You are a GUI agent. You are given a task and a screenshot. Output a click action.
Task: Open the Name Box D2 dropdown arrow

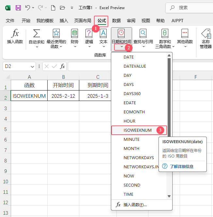32,67
